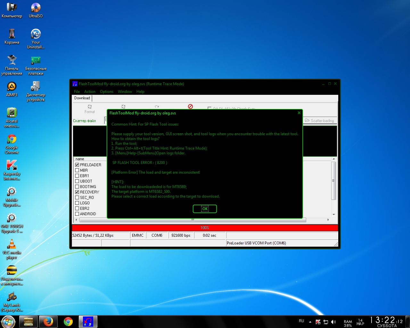
Task: Close the error dialog with X
Action: click(x=299, y=113)
